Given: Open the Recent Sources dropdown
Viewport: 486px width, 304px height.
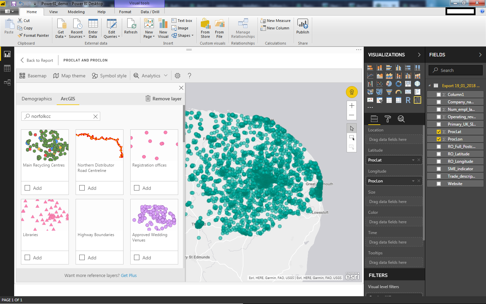Looking at the screenshot, I should coord(77,28).
